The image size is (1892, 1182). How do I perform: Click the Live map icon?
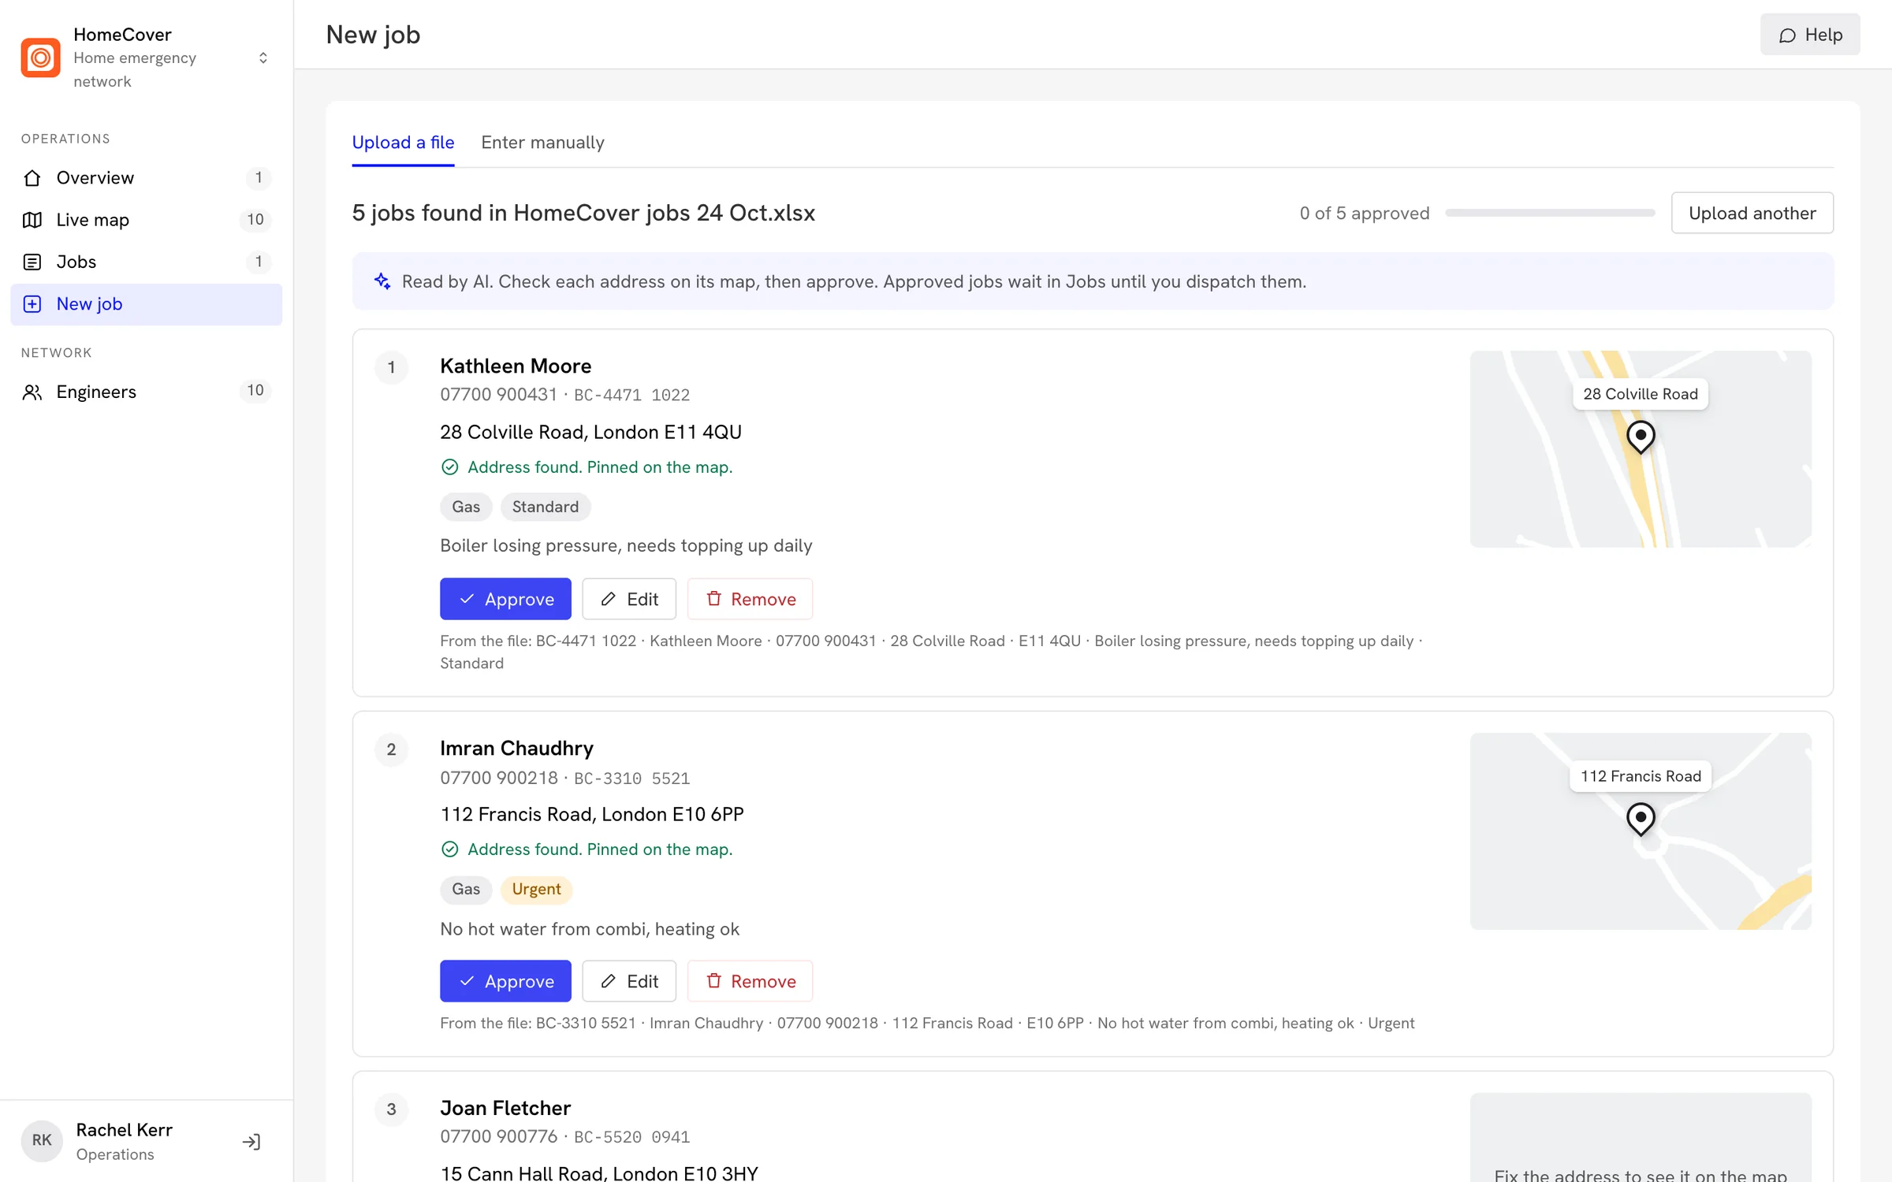point(32,220)
